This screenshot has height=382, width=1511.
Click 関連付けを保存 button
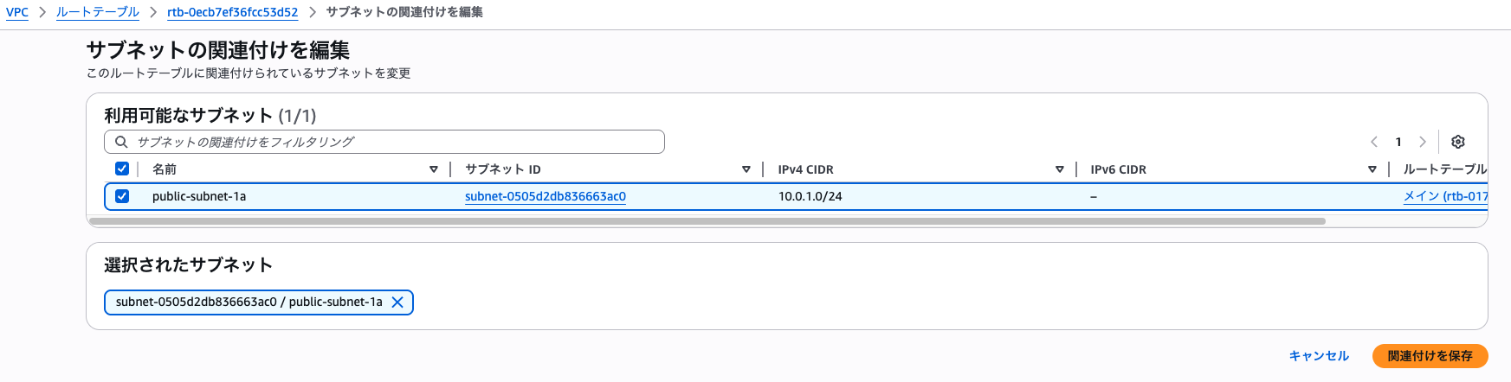pos(1430,356)
